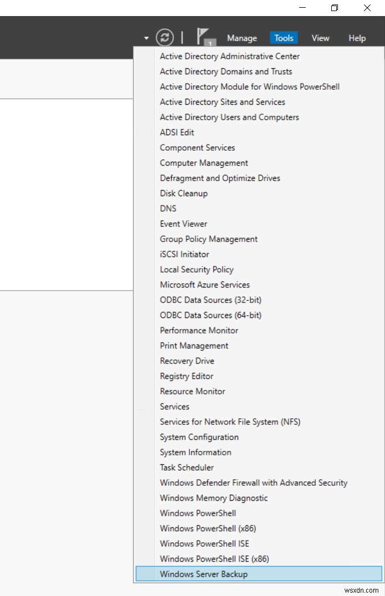The height and width of the screenshot is (596, 385).
Task: Expand the dropdown arrow beside the refresh icon
Action: 146,38
